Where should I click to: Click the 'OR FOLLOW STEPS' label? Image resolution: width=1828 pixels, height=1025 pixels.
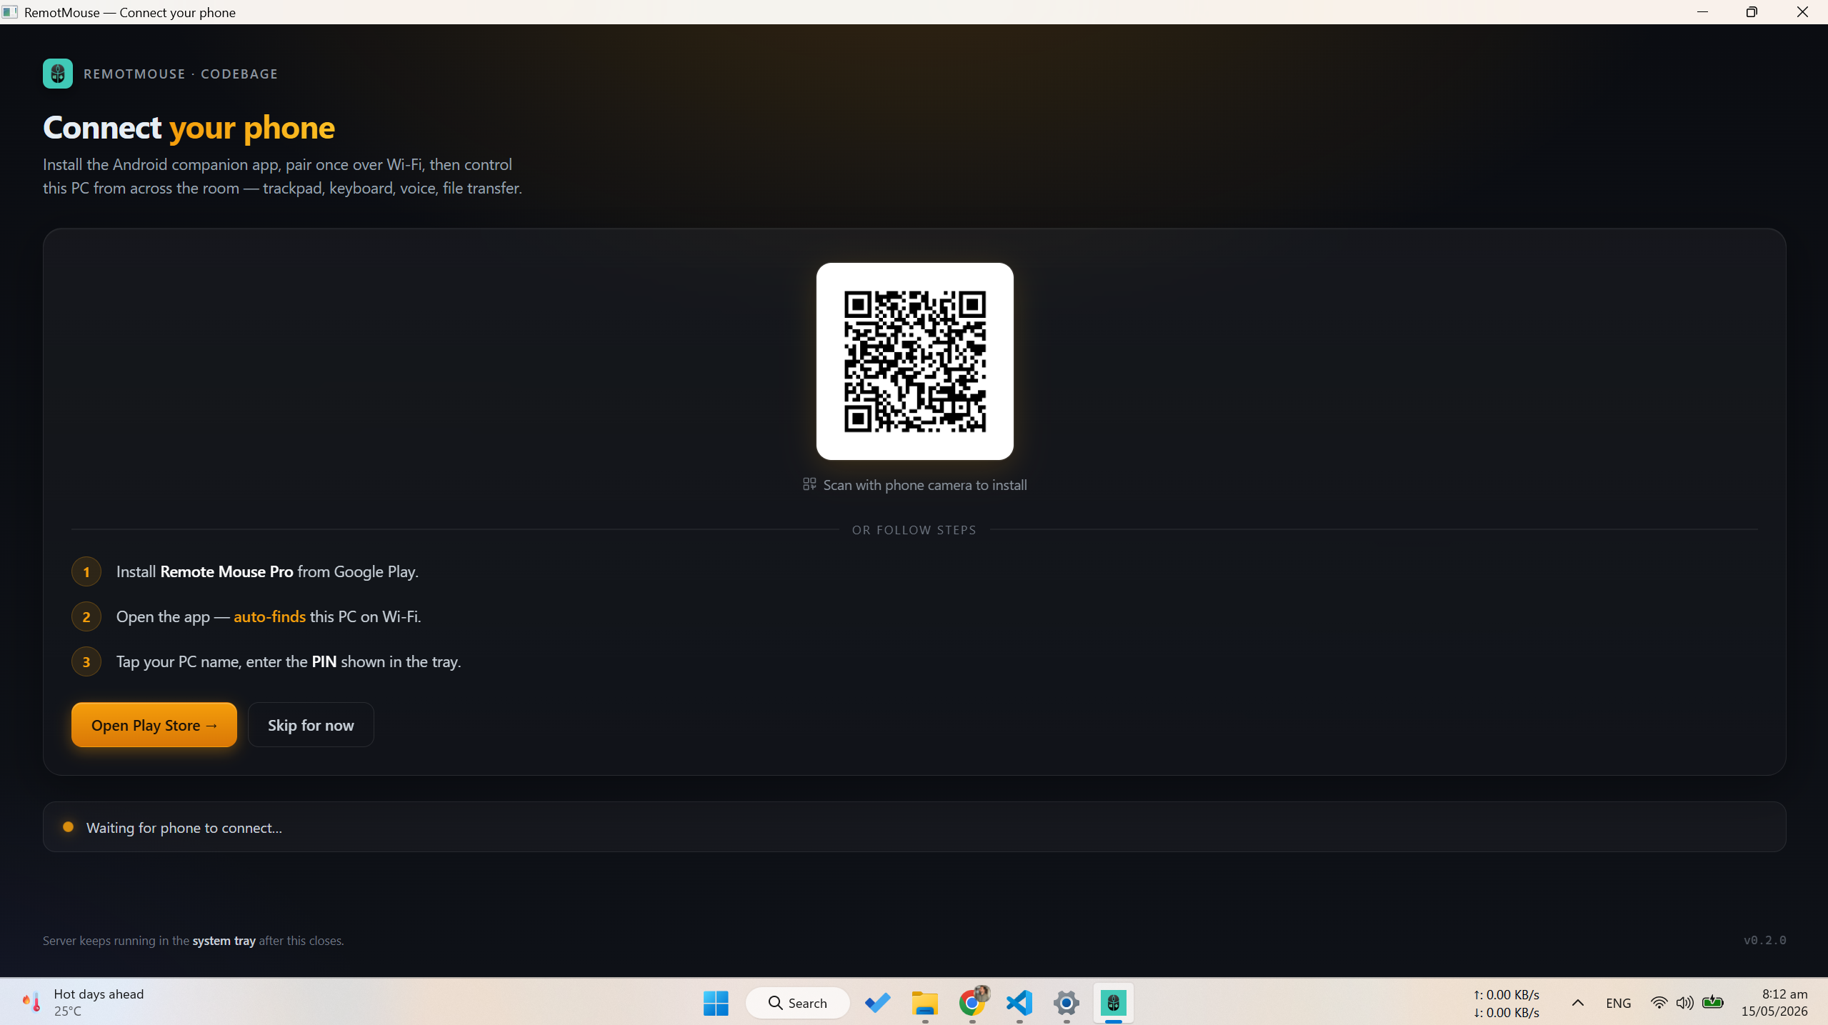coord(914,530)
